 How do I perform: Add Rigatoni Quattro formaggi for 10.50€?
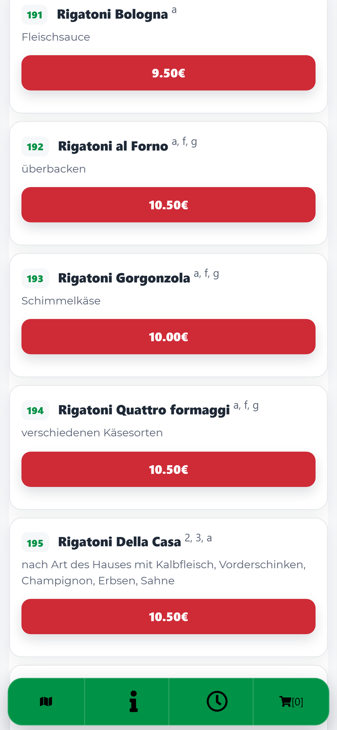click(x=168, y=469)
